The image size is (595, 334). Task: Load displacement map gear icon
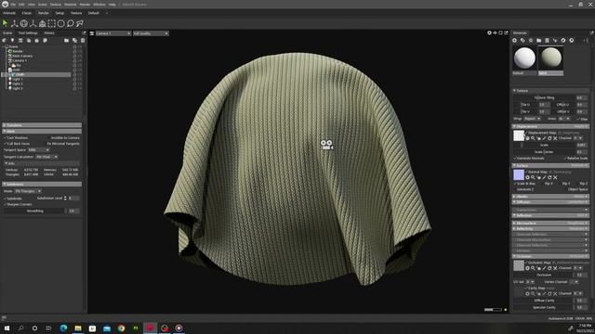pyautogui.click(x=527, y=138)
